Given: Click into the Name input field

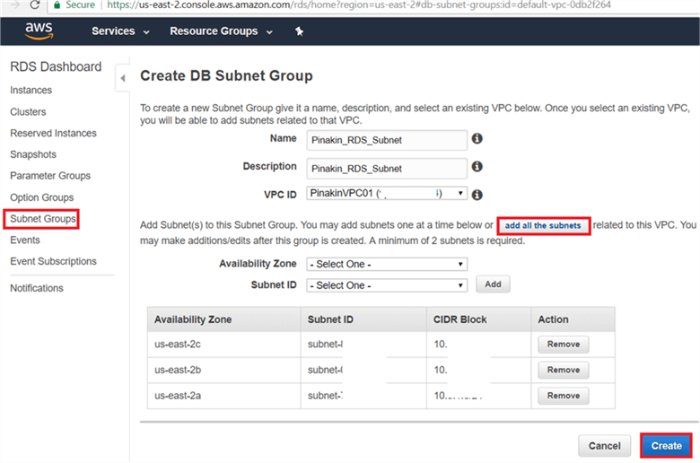Looking at the screenshot, I should tap(387, 140).
